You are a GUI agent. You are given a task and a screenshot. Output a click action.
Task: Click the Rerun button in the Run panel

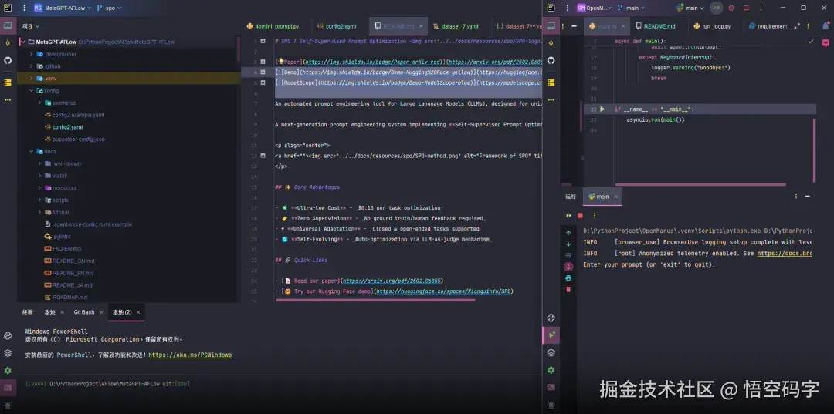click(x=569, y=216)
